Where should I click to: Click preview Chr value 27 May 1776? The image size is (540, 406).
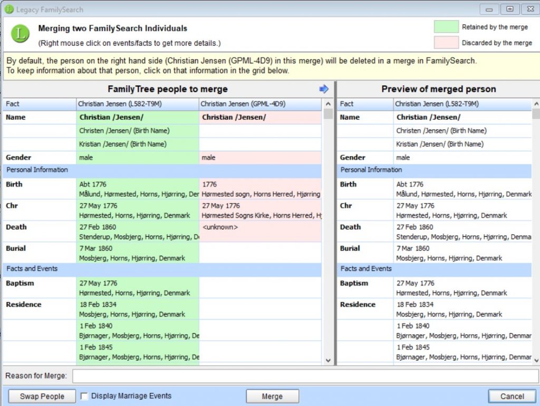click(462, 210)
